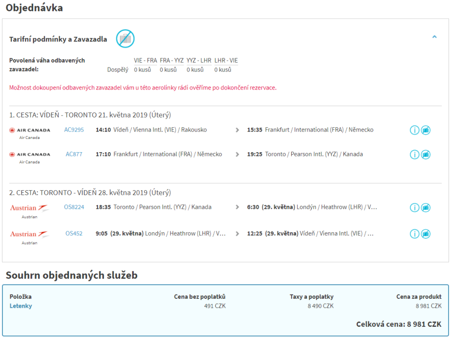Click the AC877 flight link

pos(74,155)
